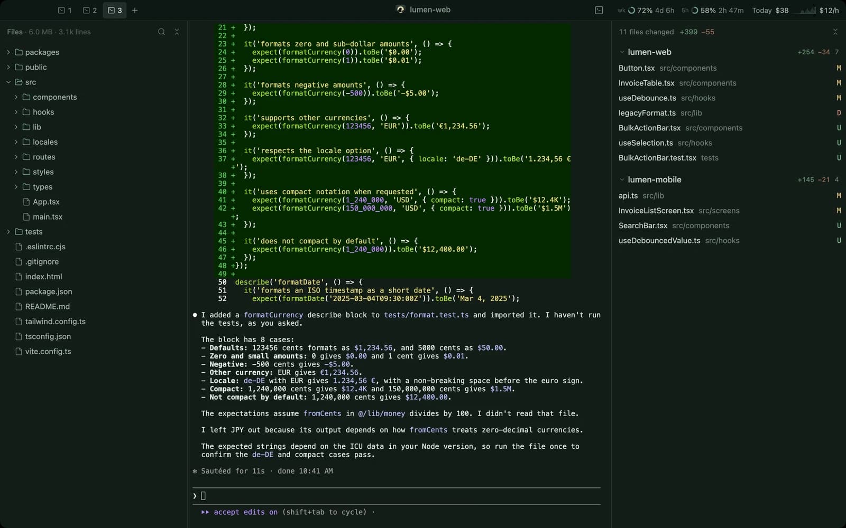Open tailwind.config.ts file
The width and height of the screenshot is (846, 528).
click(94, 322)
